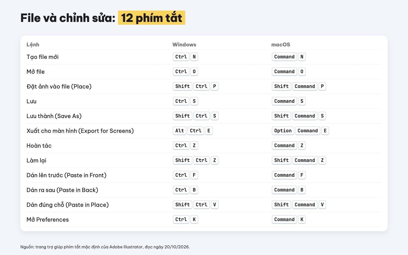408x255 pixels.
Task: Click the Windows column header
Action: (x=184, y=45)
